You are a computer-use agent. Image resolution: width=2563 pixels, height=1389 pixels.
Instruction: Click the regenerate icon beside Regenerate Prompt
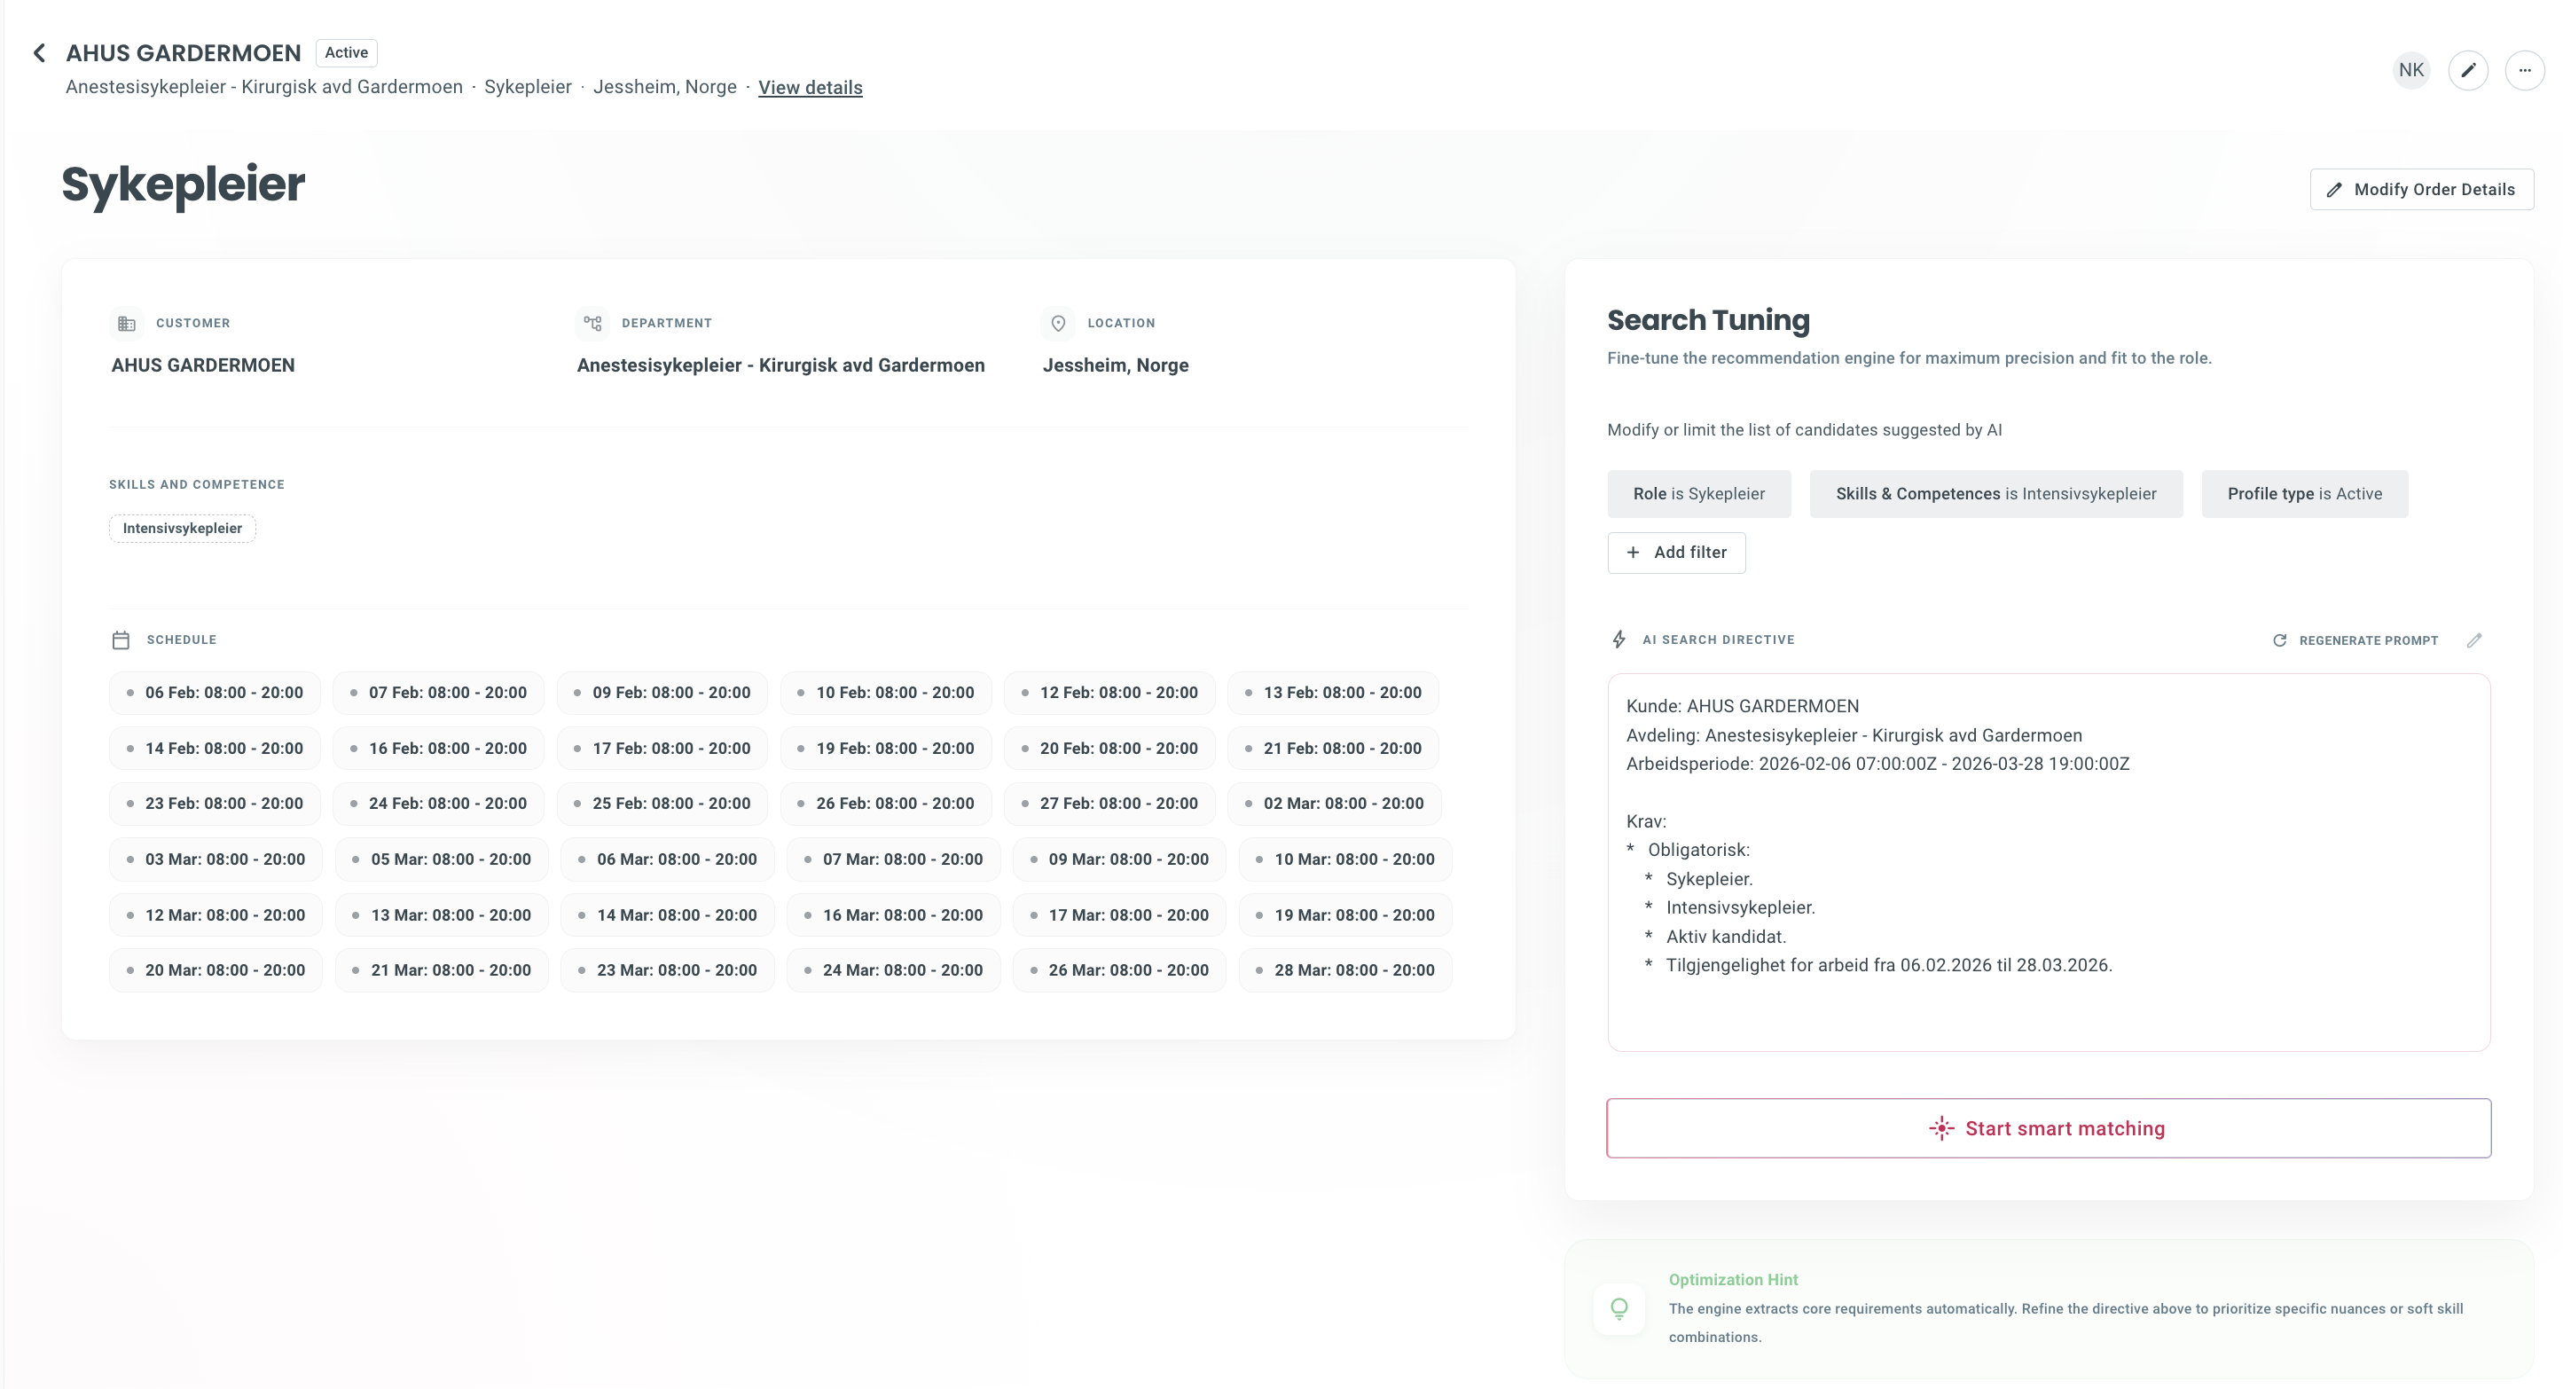pyautogui.click(x=2280, y=640)
